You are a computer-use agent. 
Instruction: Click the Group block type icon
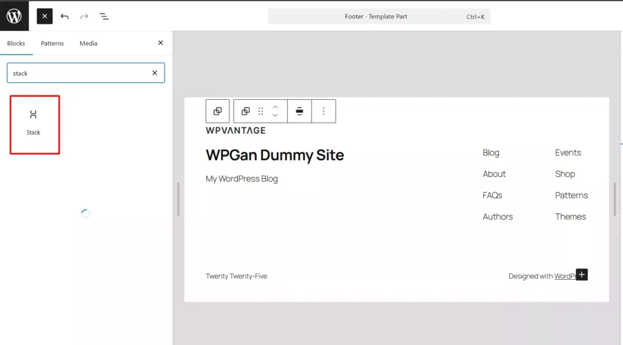[246, 111]
